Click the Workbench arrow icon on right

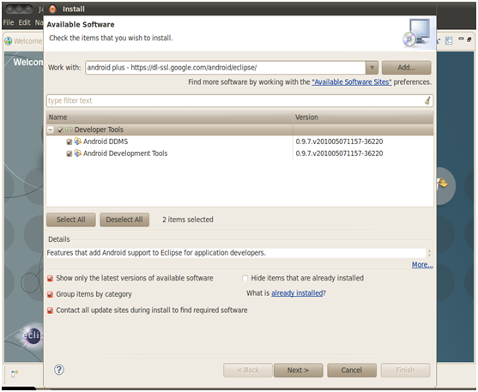point(442,184)
